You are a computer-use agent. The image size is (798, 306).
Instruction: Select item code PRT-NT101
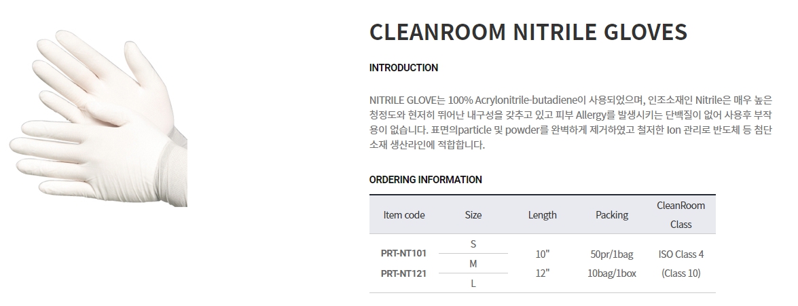tap(403, 254)
